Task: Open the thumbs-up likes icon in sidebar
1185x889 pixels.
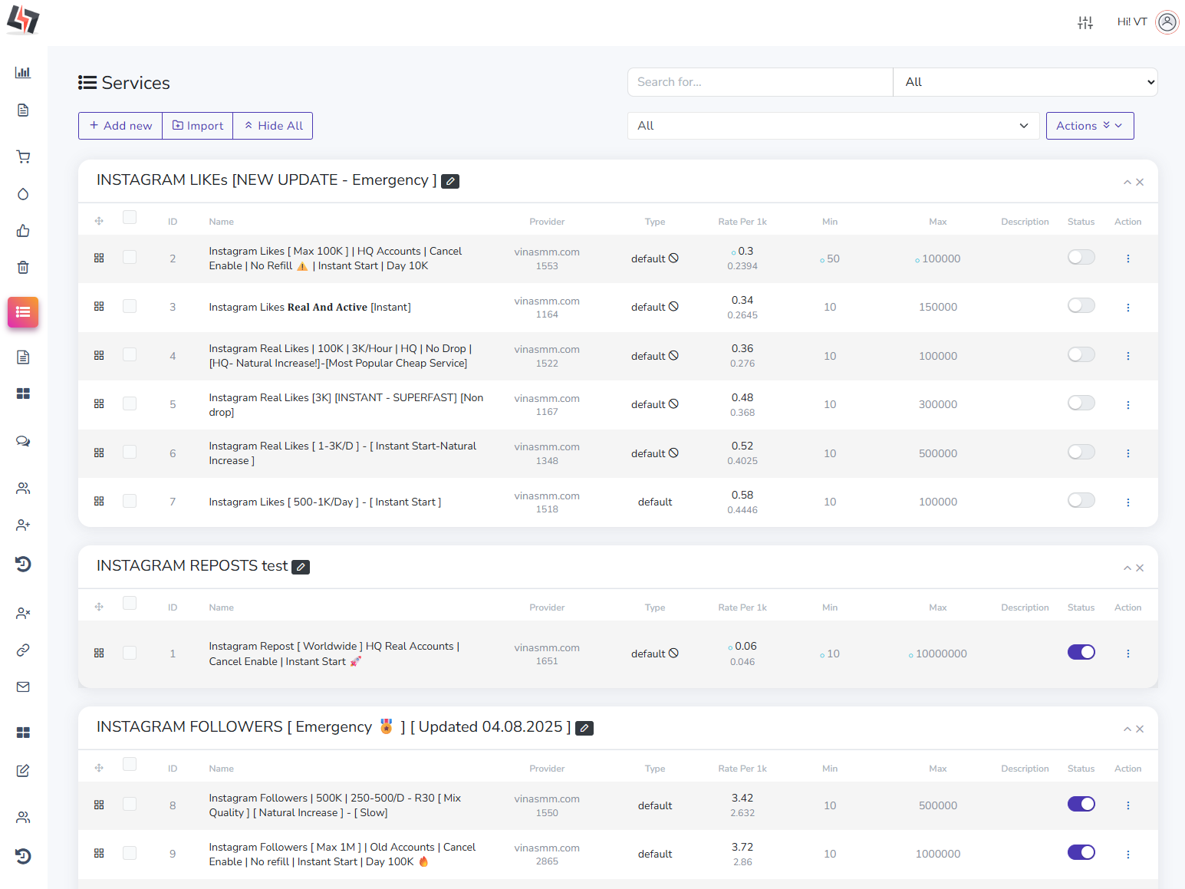Action: pos(23,231)
